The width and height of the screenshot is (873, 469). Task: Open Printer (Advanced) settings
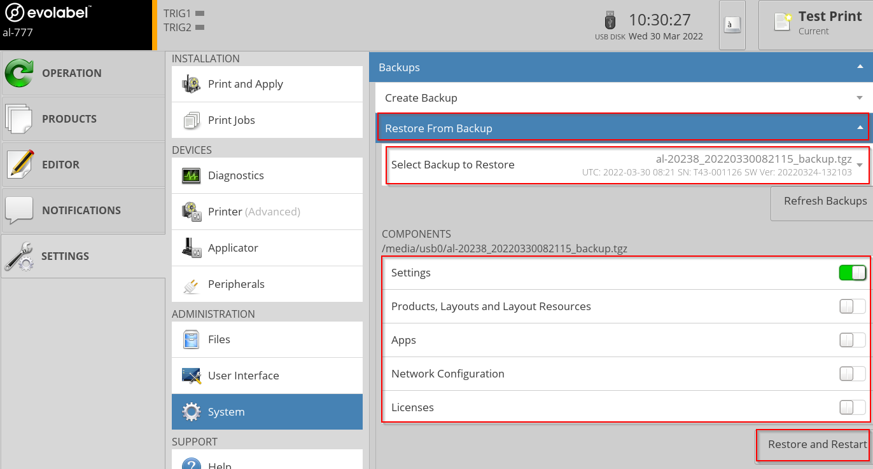(x=267, y=212)
